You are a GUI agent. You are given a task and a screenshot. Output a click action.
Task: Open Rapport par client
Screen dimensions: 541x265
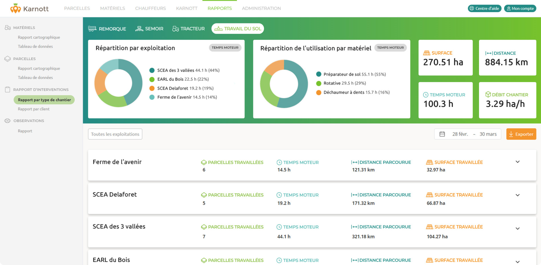[x=34, y=109]
